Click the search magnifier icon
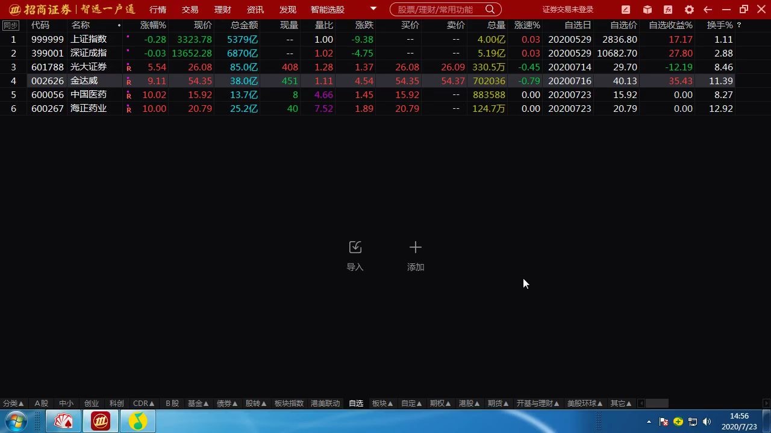 pyautogui.click(x=490, y=9)
